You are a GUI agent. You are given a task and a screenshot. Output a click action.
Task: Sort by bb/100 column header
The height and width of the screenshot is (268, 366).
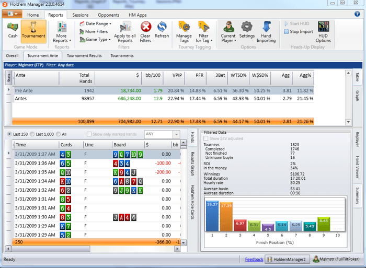(x=153, y=78)
